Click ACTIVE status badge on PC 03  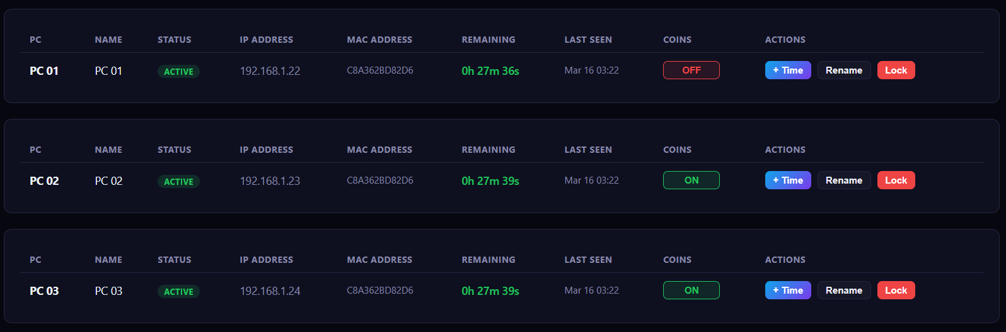[x=178, y=292]
